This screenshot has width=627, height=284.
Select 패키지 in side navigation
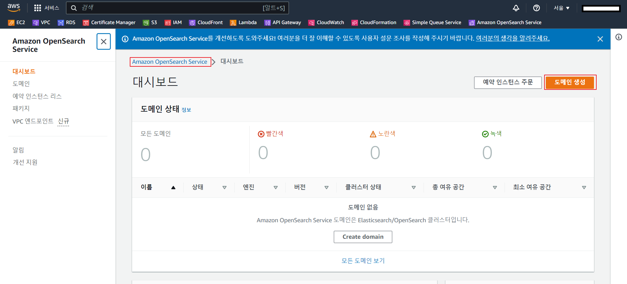(21, 108)
